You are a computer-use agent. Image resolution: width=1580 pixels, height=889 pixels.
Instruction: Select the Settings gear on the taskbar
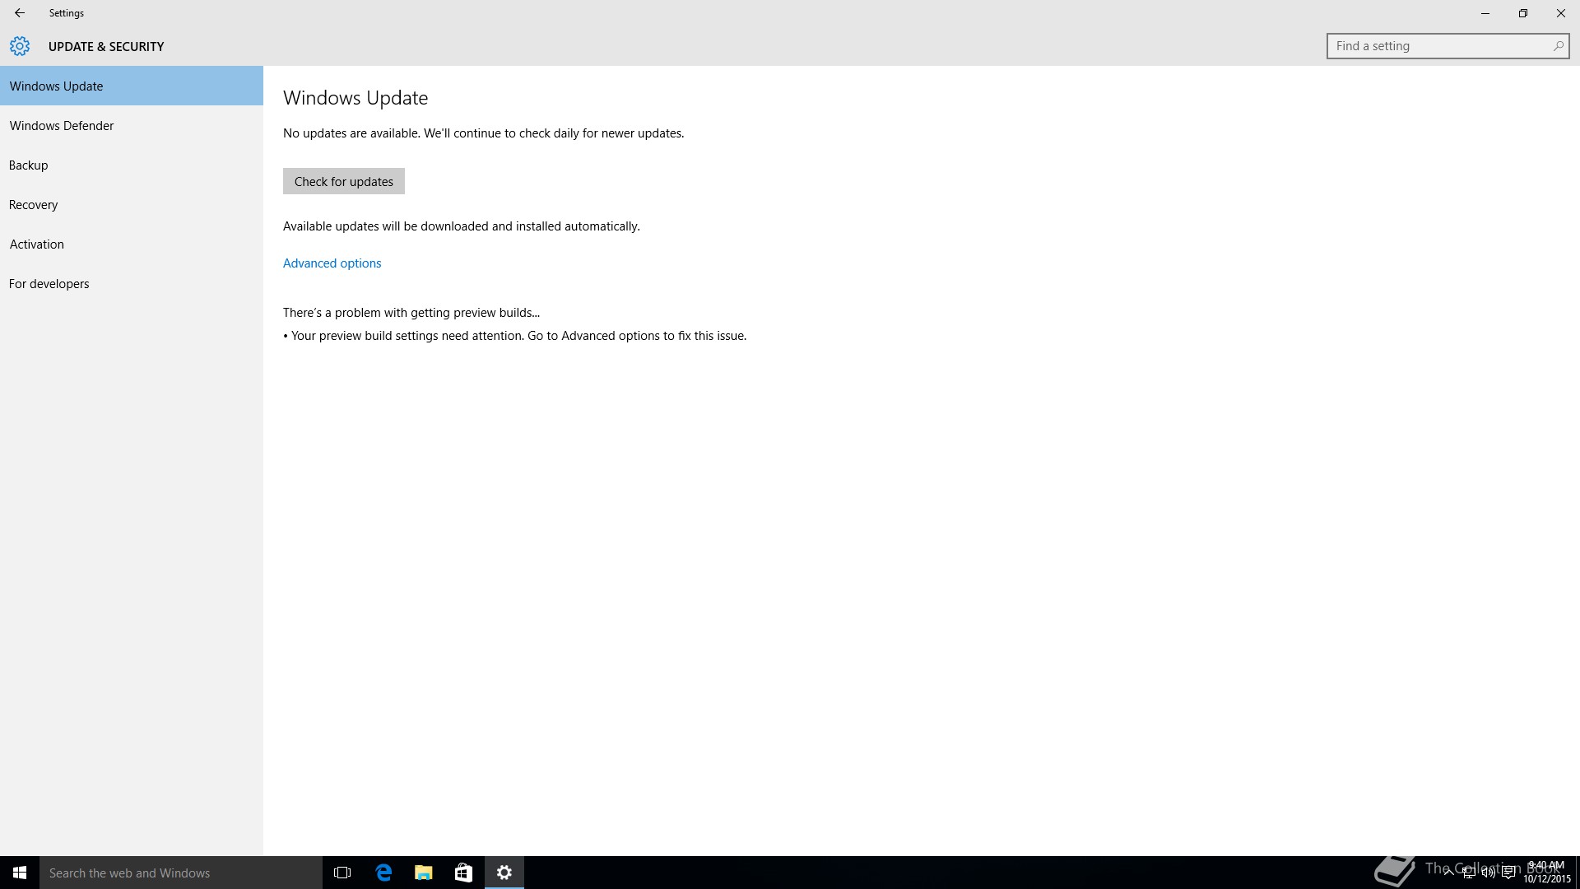(x=504, y=873)
